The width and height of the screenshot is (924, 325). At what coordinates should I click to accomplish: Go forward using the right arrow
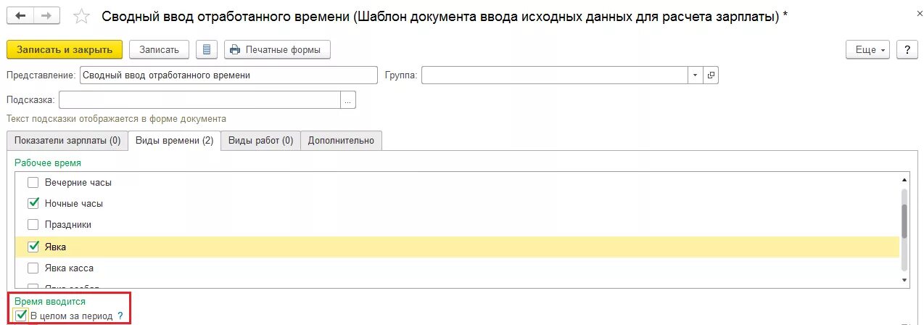(48, 15)
